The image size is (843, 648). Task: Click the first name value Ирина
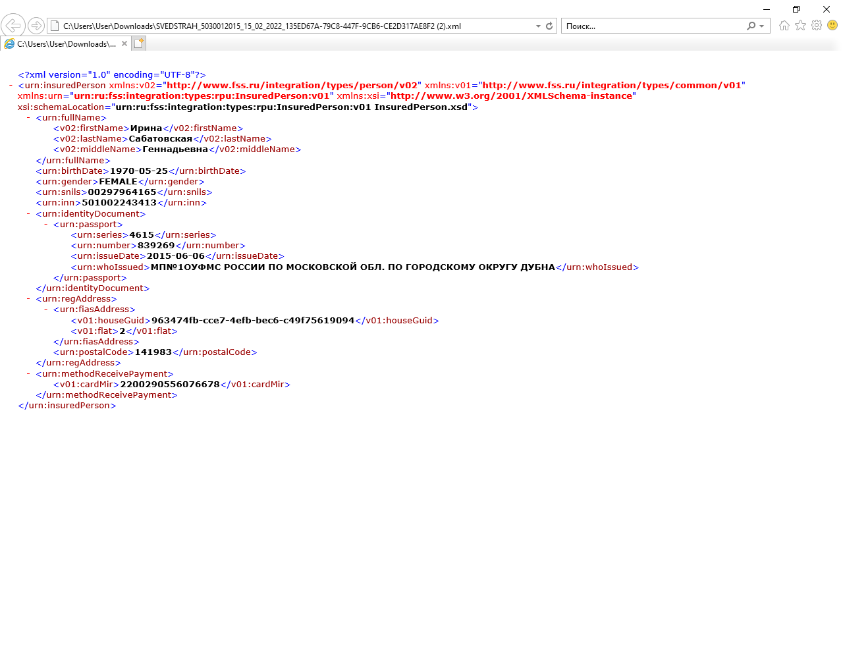(x=146, y=128)
